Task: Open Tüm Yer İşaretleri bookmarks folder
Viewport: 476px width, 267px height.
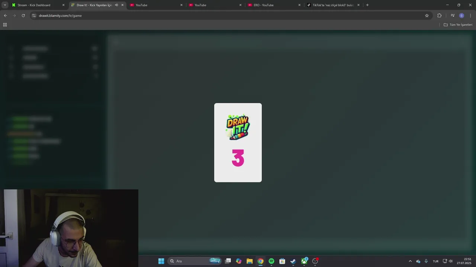Action: [458, 25]
